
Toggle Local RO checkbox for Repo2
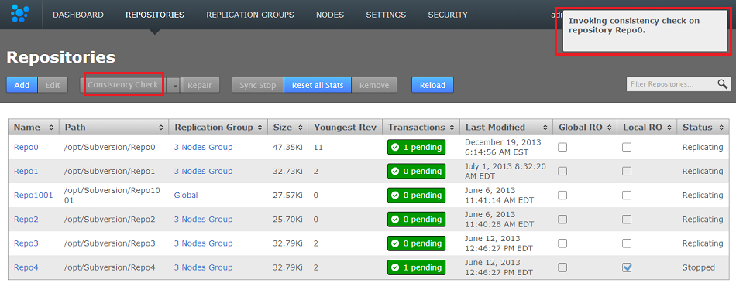tap(627, 219)
